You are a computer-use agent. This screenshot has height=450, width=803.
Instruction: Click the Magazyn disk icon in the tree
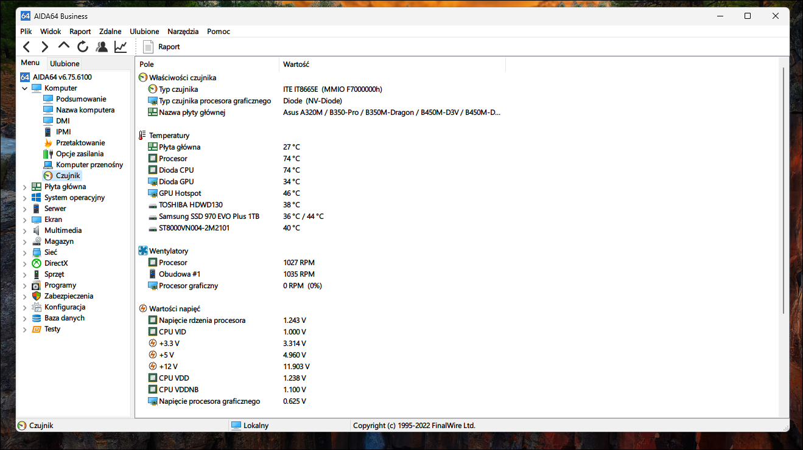point(37,241)
